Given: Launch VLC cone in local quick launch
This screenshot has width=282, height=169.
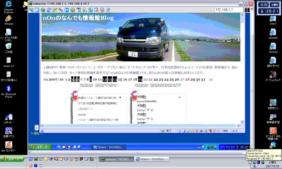Looking at the screenshot, I should (71, 159).
